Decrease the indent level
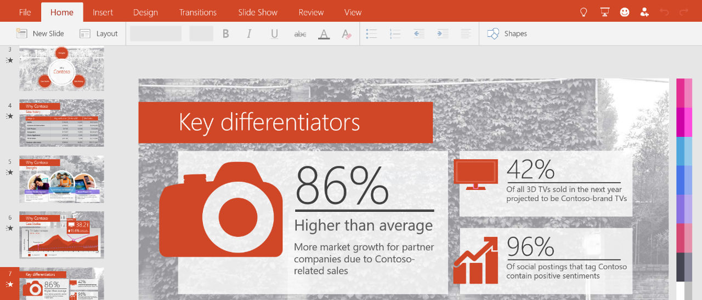The image size is (702, 300). (x=419, y=34)
